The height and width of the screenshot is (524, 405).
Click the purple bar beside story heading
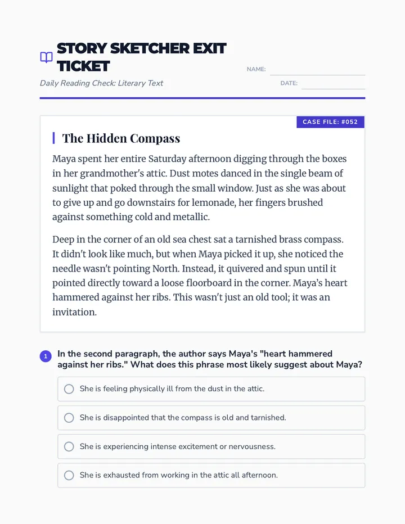pyautogui.click(x=53, y=138)
